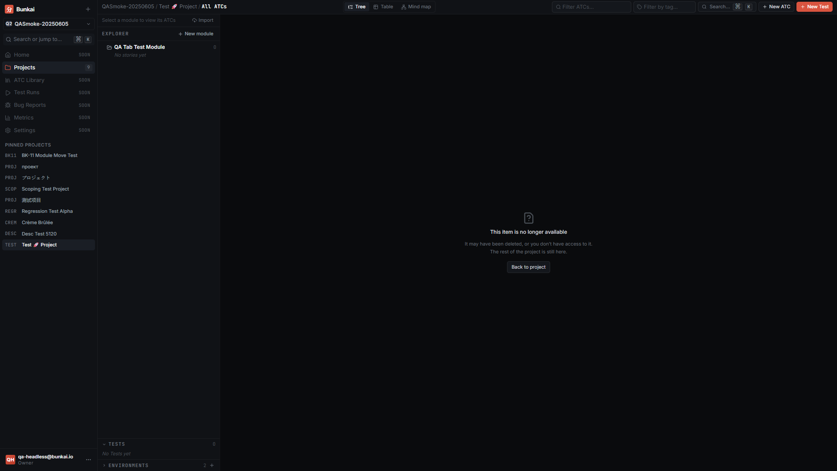Select the Tree view tab
Image resolution: width=837 pixels, height=471 pixels.
(x=357, y=7)
